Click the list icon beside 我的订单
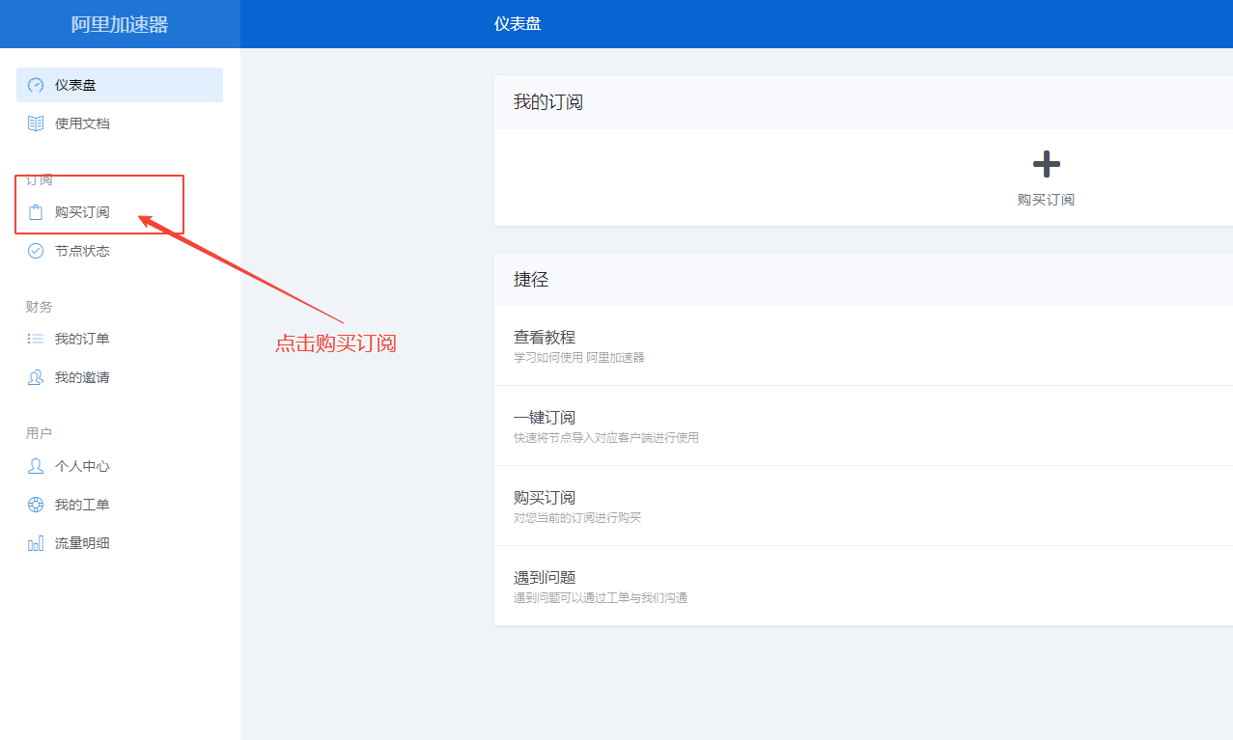 (36, 339)
